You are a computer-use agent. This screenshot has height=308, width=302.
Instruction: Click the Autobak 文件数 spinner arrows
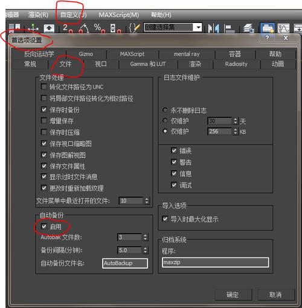tap(145, 237)
